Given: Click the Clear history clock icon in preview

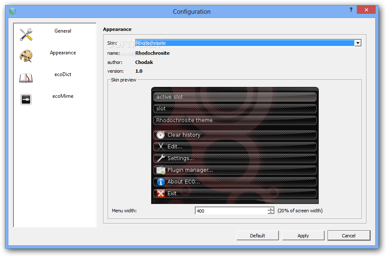Looking at the screenshot, I should [161, 135].
